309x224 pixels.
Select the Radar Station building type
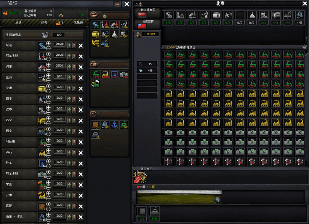[105, 34]
